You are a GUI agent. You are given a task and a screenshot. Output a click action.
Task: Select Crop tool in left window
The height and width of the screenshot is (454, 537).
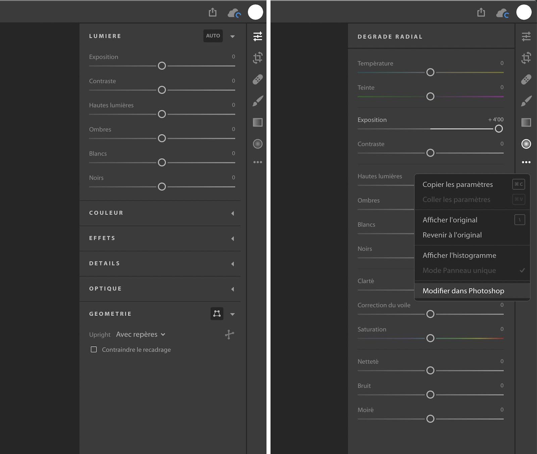(x=257, y=58)
